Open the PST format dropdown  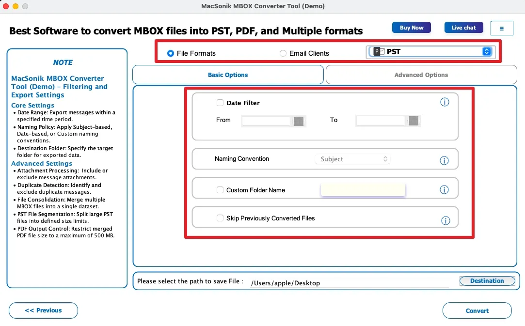pyautogui.click(x=430, y=51)
